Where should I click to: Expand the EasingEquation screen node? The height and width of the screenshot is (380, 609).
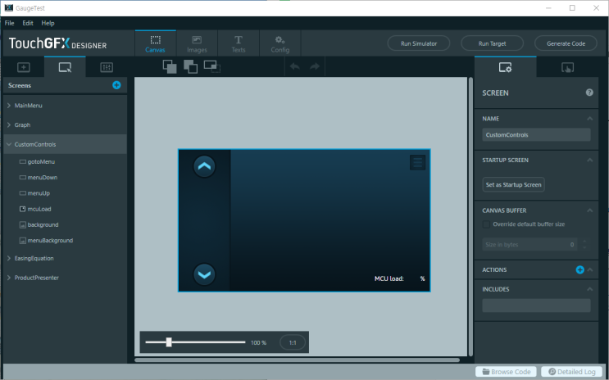[x=8, y=259]
